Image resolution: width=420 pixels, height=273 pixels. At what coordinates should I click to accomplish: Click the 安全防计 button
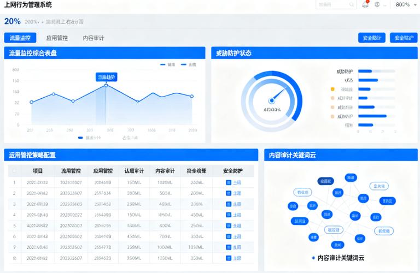point(372,38)
